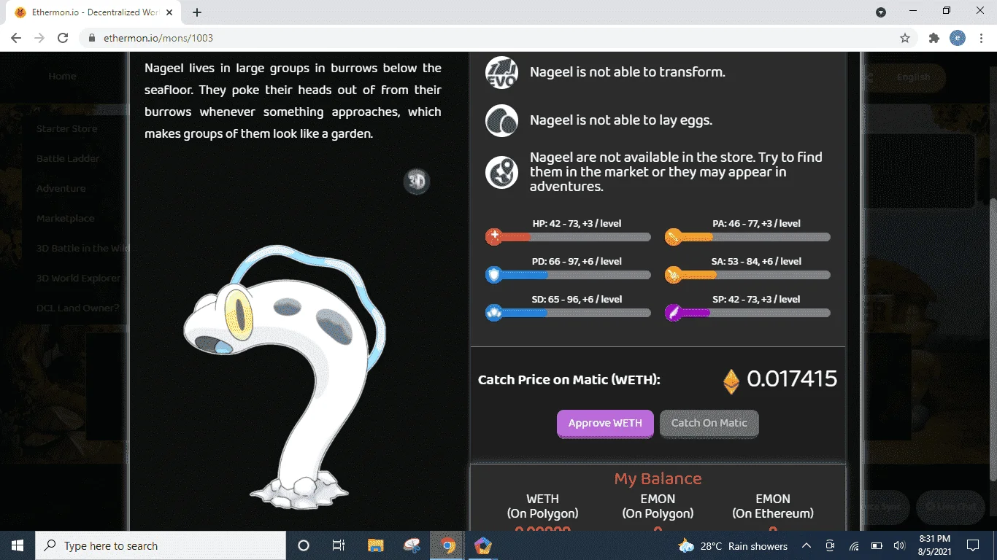
Task: Click the PA orange stat bar
Action: coord(747,237)
